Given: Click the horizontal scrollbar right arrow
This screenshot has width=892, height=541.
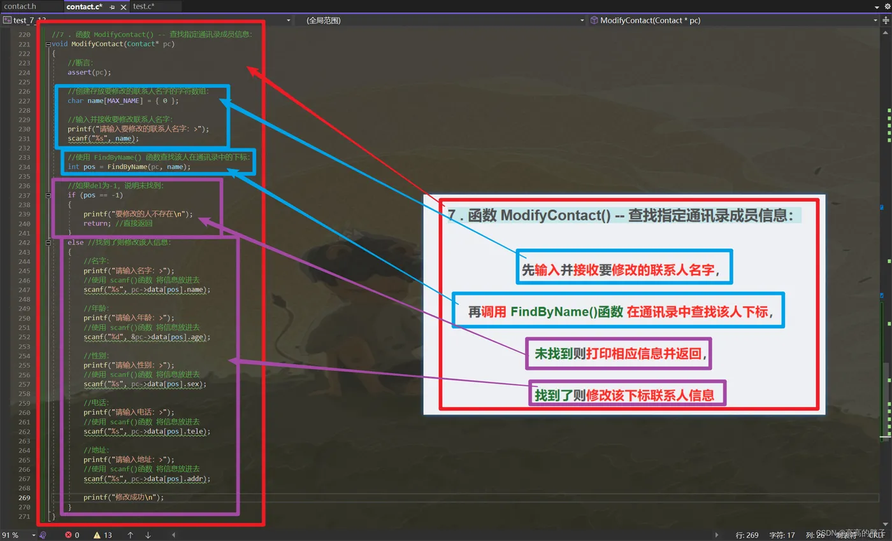Looking at the screenshot, I should (716, 535).
